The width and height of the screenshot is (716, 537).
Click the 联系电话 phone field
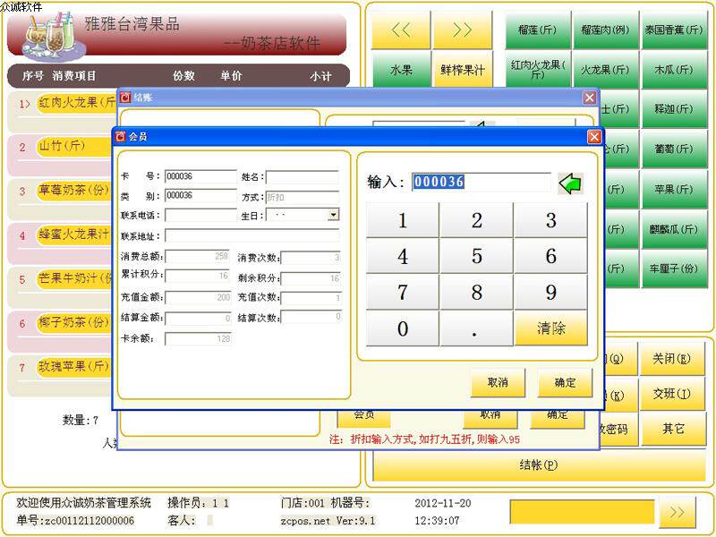tap(200, 215)
